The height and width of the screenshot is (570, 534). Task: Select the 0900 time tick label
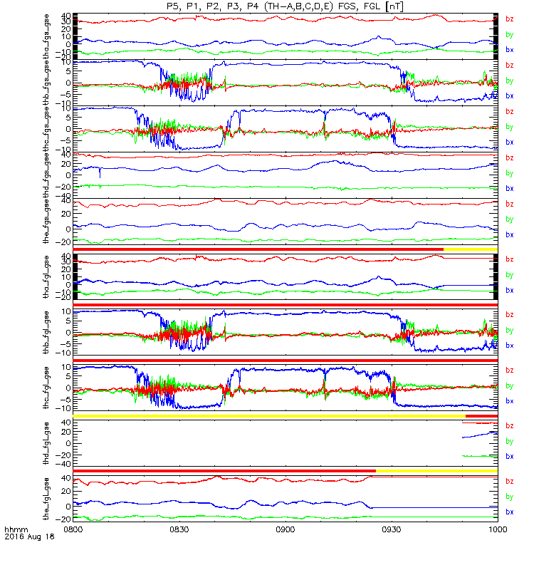[286, 529]
